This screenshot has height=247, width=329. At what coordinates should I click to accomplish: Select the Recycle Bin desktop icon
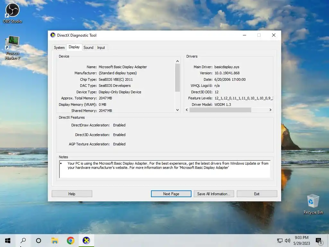[x=313, y=204]
